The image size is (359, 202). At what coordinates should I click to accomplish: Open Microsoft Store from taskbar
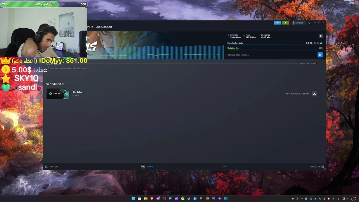pos(139,199)
